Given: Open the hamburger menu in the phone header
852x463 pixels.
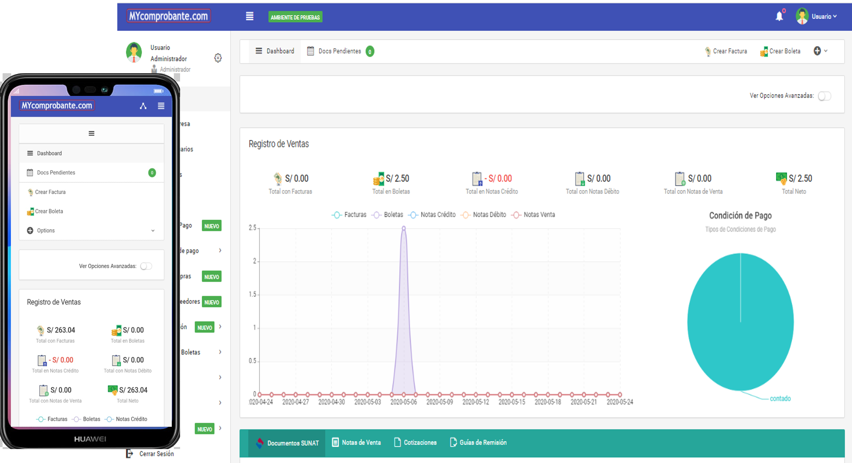Looking at the screenshot, I should pos(161,106).
